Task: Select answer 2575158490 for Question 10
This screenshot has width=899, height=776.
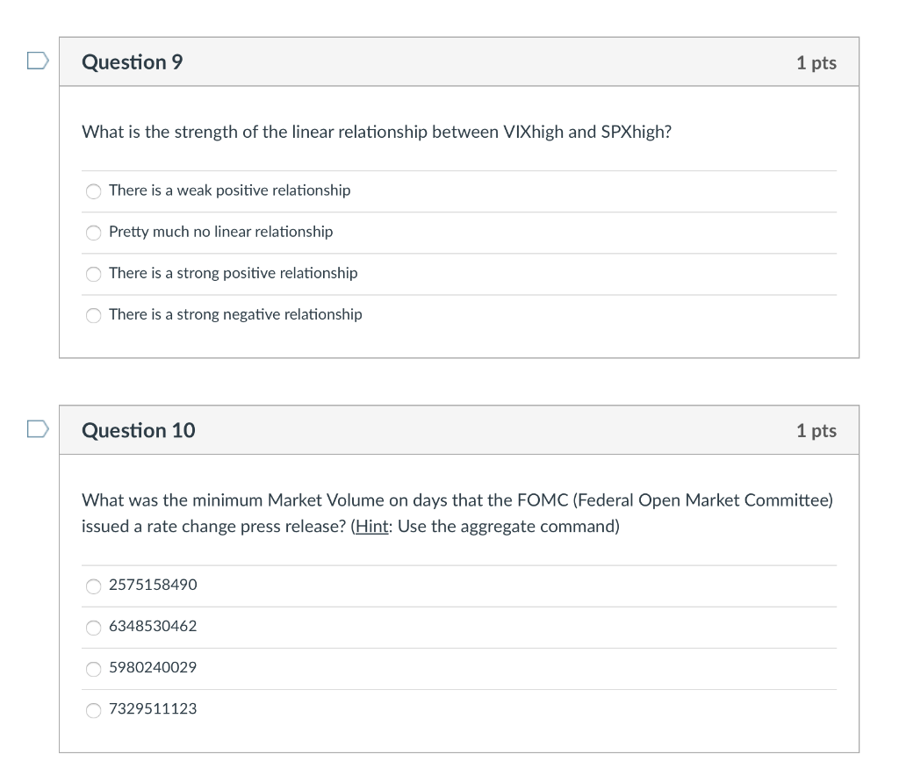Action: tap(93, 586)
